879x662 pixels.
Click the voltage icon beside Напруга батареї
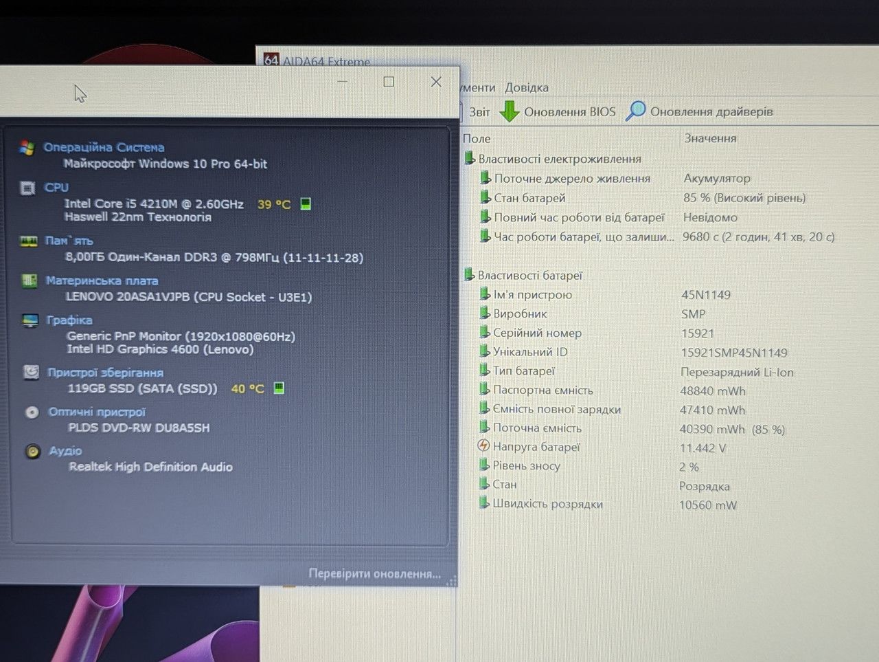pos(484,446)
